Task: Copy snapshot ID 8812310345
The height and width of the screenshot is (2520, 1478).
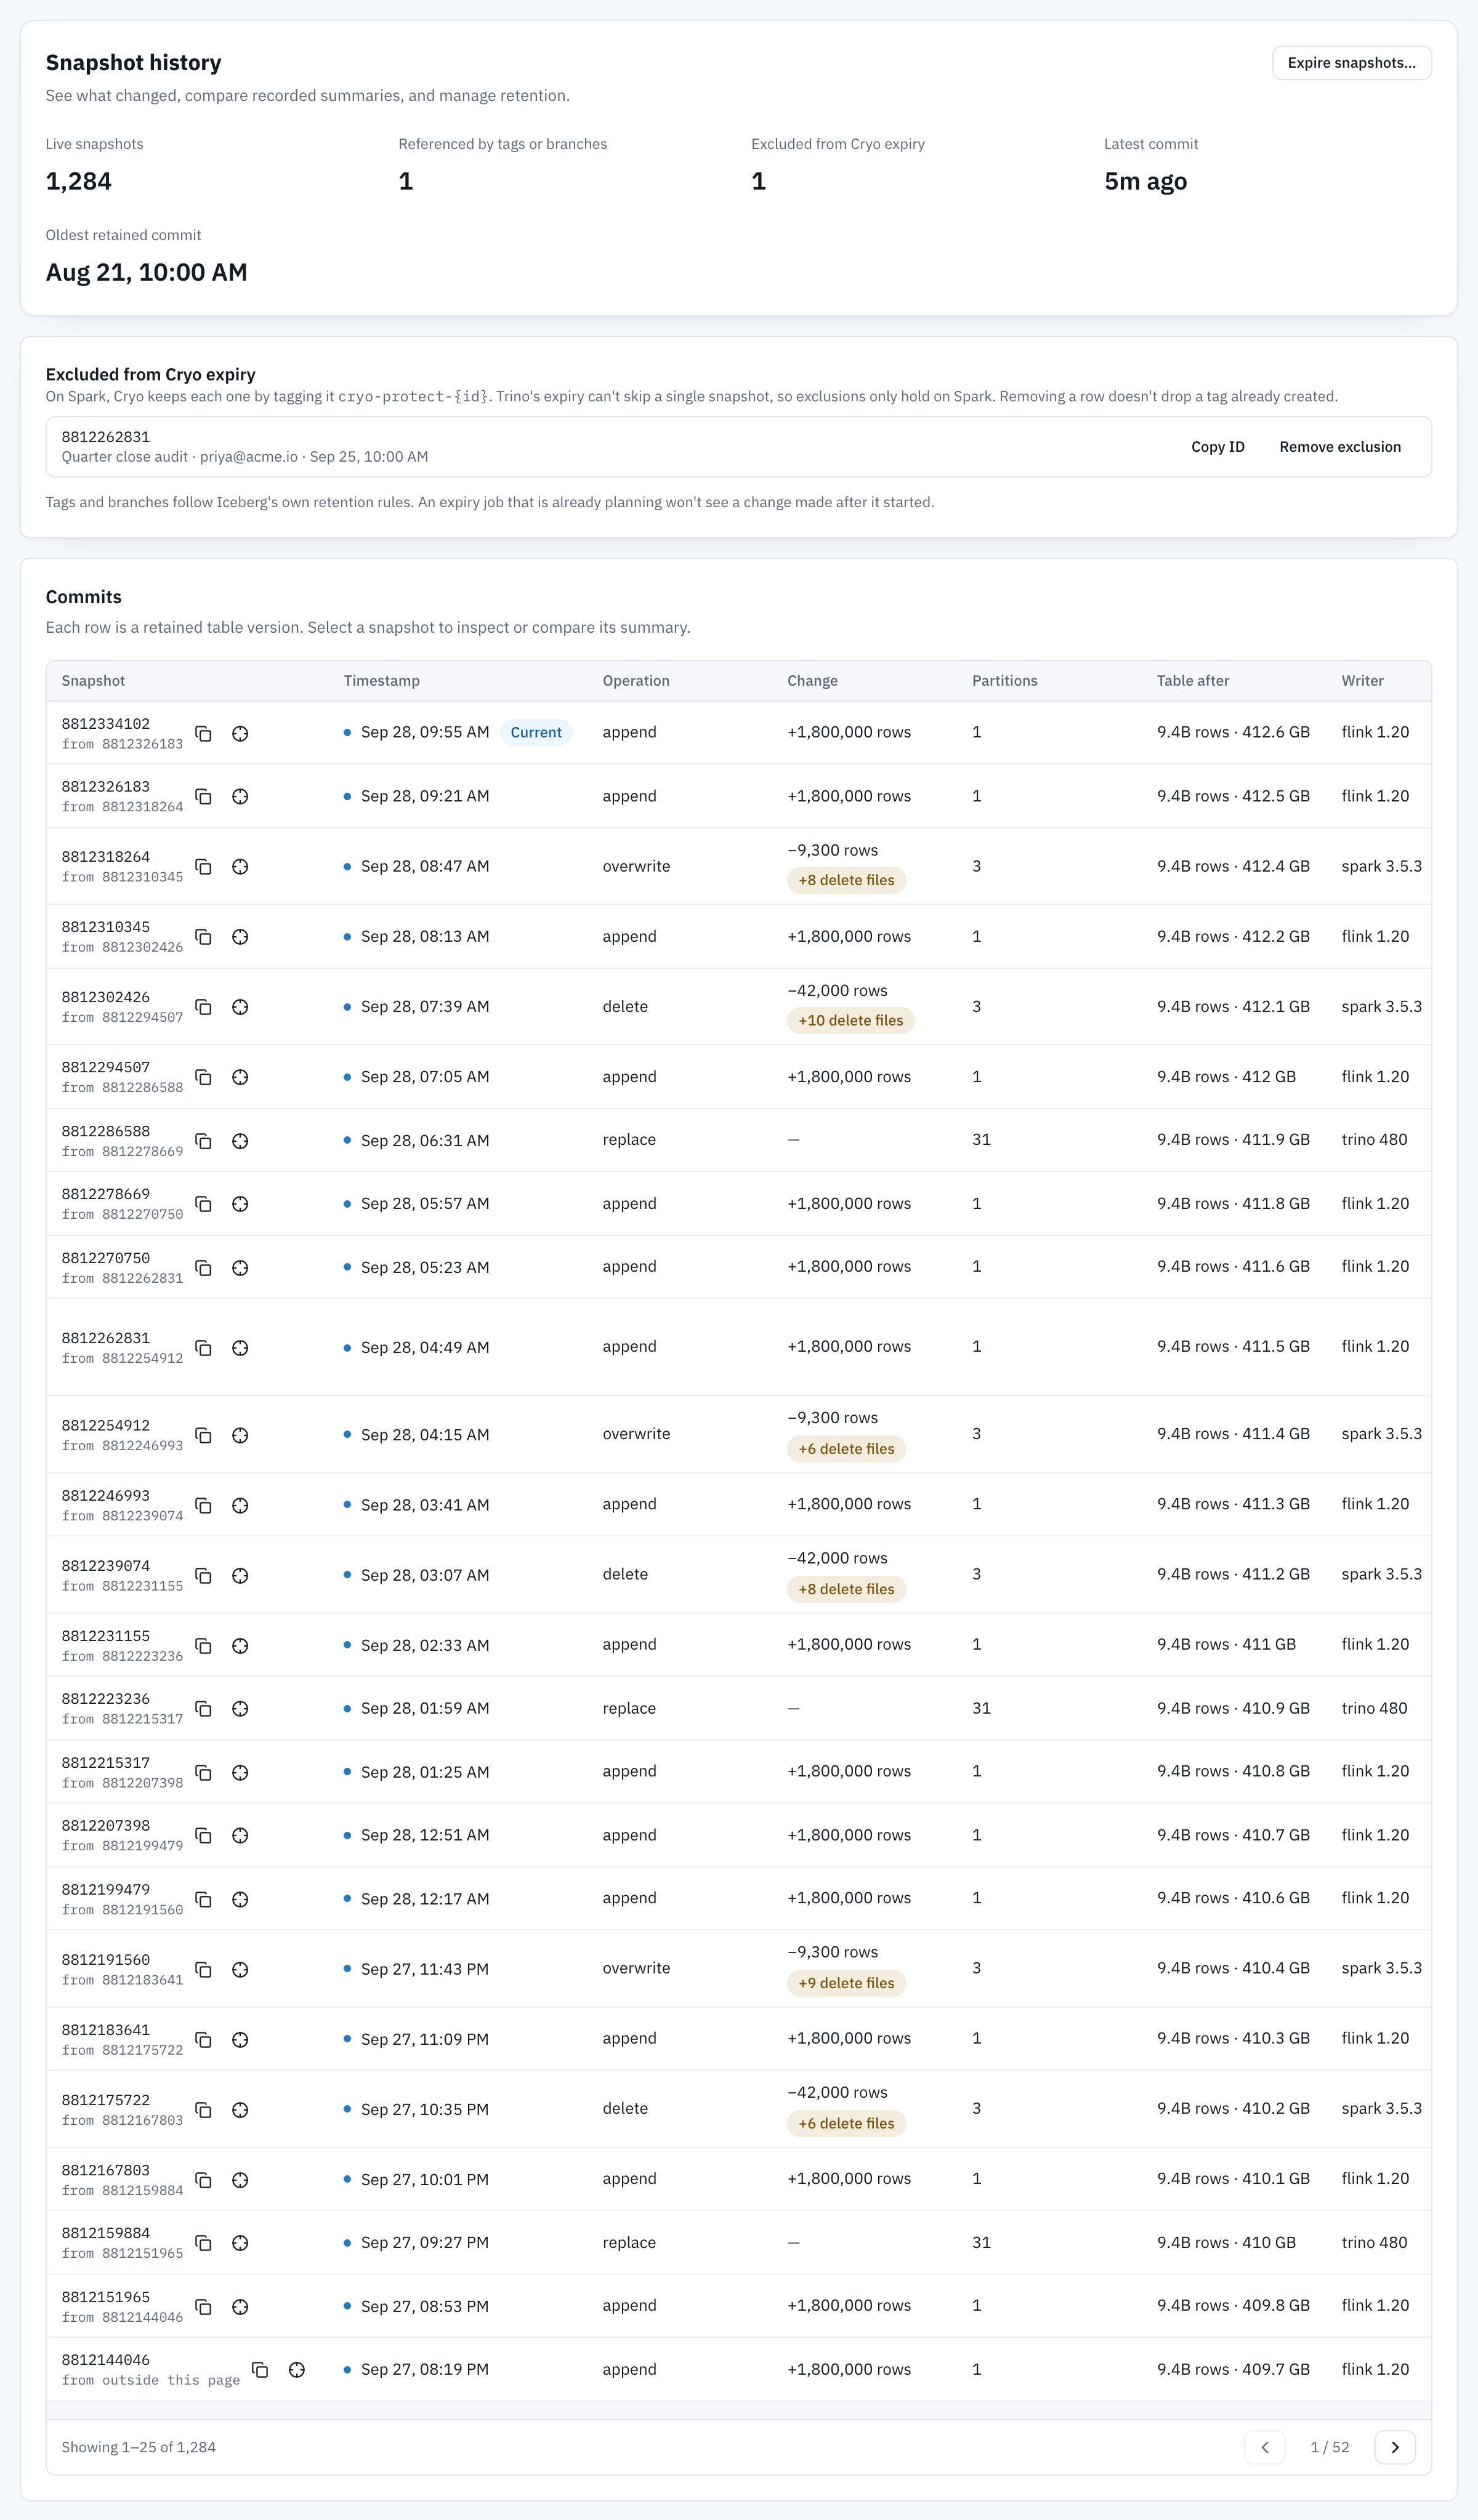Action: pyautogui.click(x=203, y=937)
